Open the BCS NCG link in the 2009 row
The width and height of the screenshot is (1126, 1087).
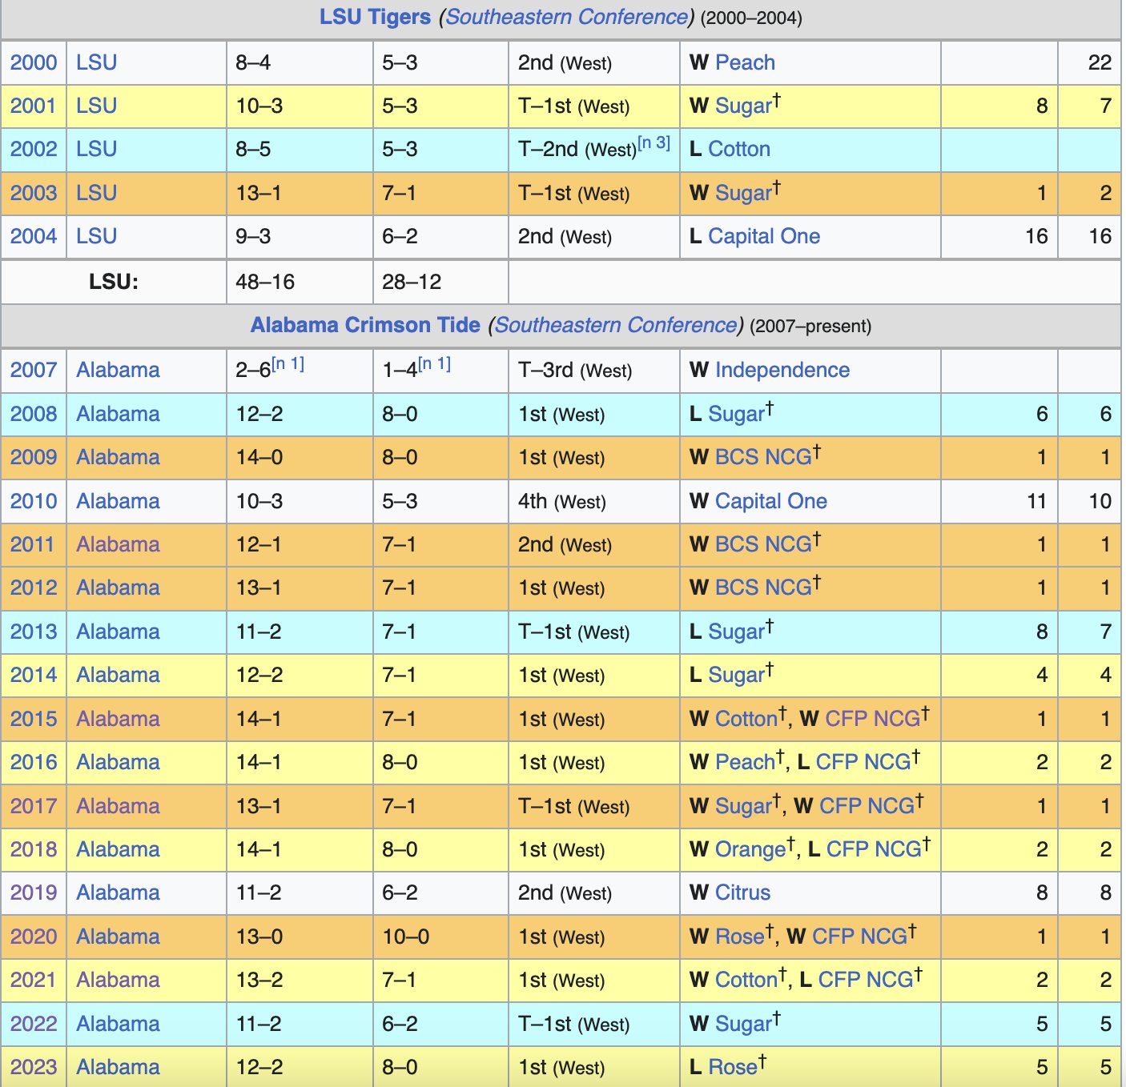[x=763, y=457]
